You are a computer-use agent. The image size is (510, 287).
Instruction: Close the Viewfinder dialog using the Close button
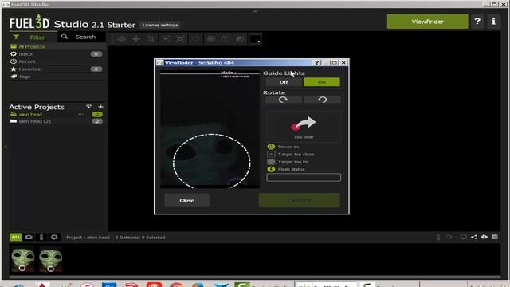186,200
